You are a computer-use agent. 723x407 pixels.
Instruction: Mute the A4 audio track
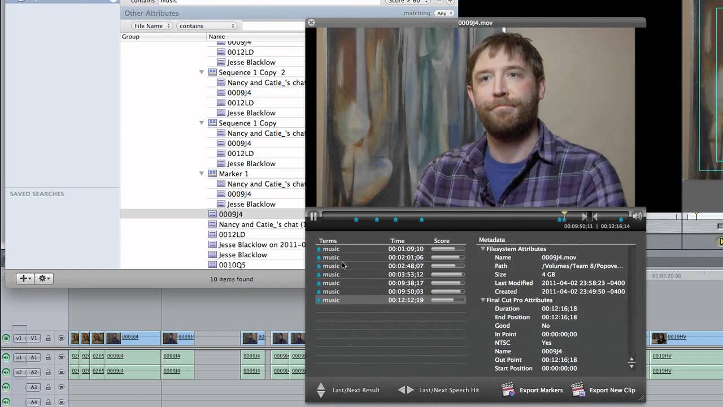coord(6,402)
